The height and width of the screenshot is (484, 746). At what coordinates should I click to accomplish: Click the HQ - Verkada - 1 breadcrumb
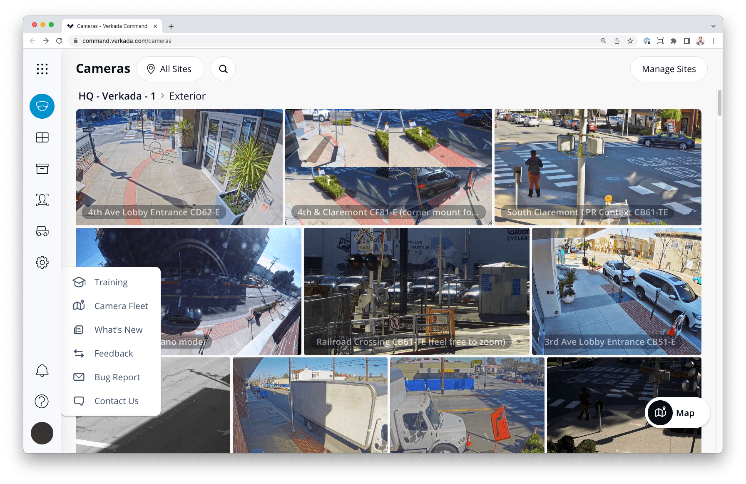pyautogui.click(x=117, y=96)
